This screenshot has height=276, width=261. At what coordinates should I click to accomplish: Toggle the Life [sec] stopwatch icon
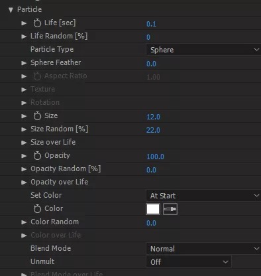(x=37, y=23)
